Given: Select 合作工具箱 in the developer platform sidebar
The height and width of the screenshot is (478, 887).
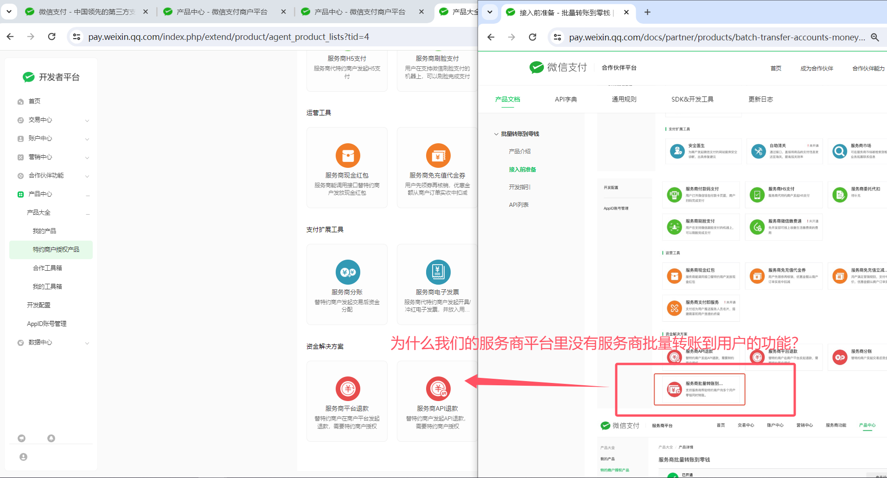Looking at the screenshot, I should coord(47,268).
